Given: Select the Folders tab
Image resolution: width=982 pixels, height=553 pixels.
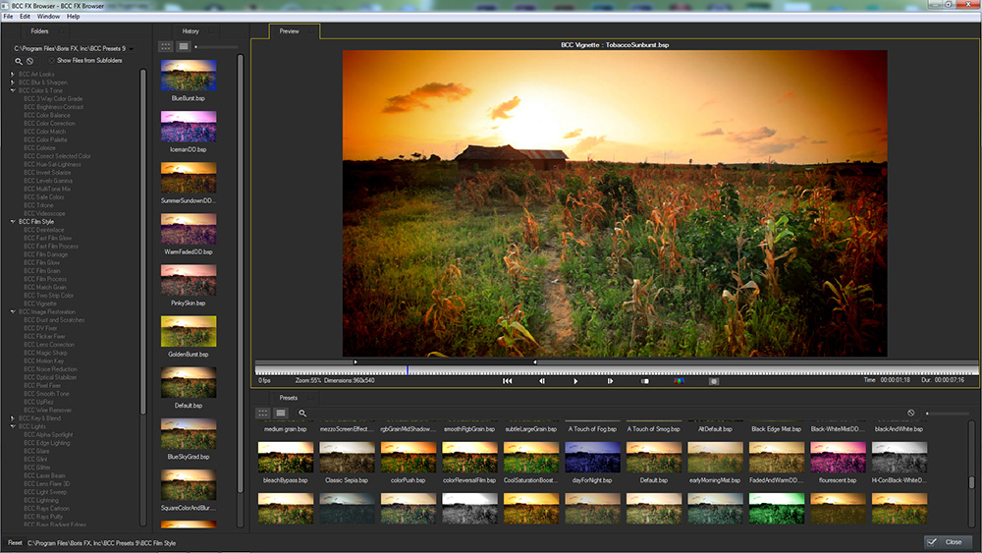Looking at the screenshot, I should click(x=39, y=31).
